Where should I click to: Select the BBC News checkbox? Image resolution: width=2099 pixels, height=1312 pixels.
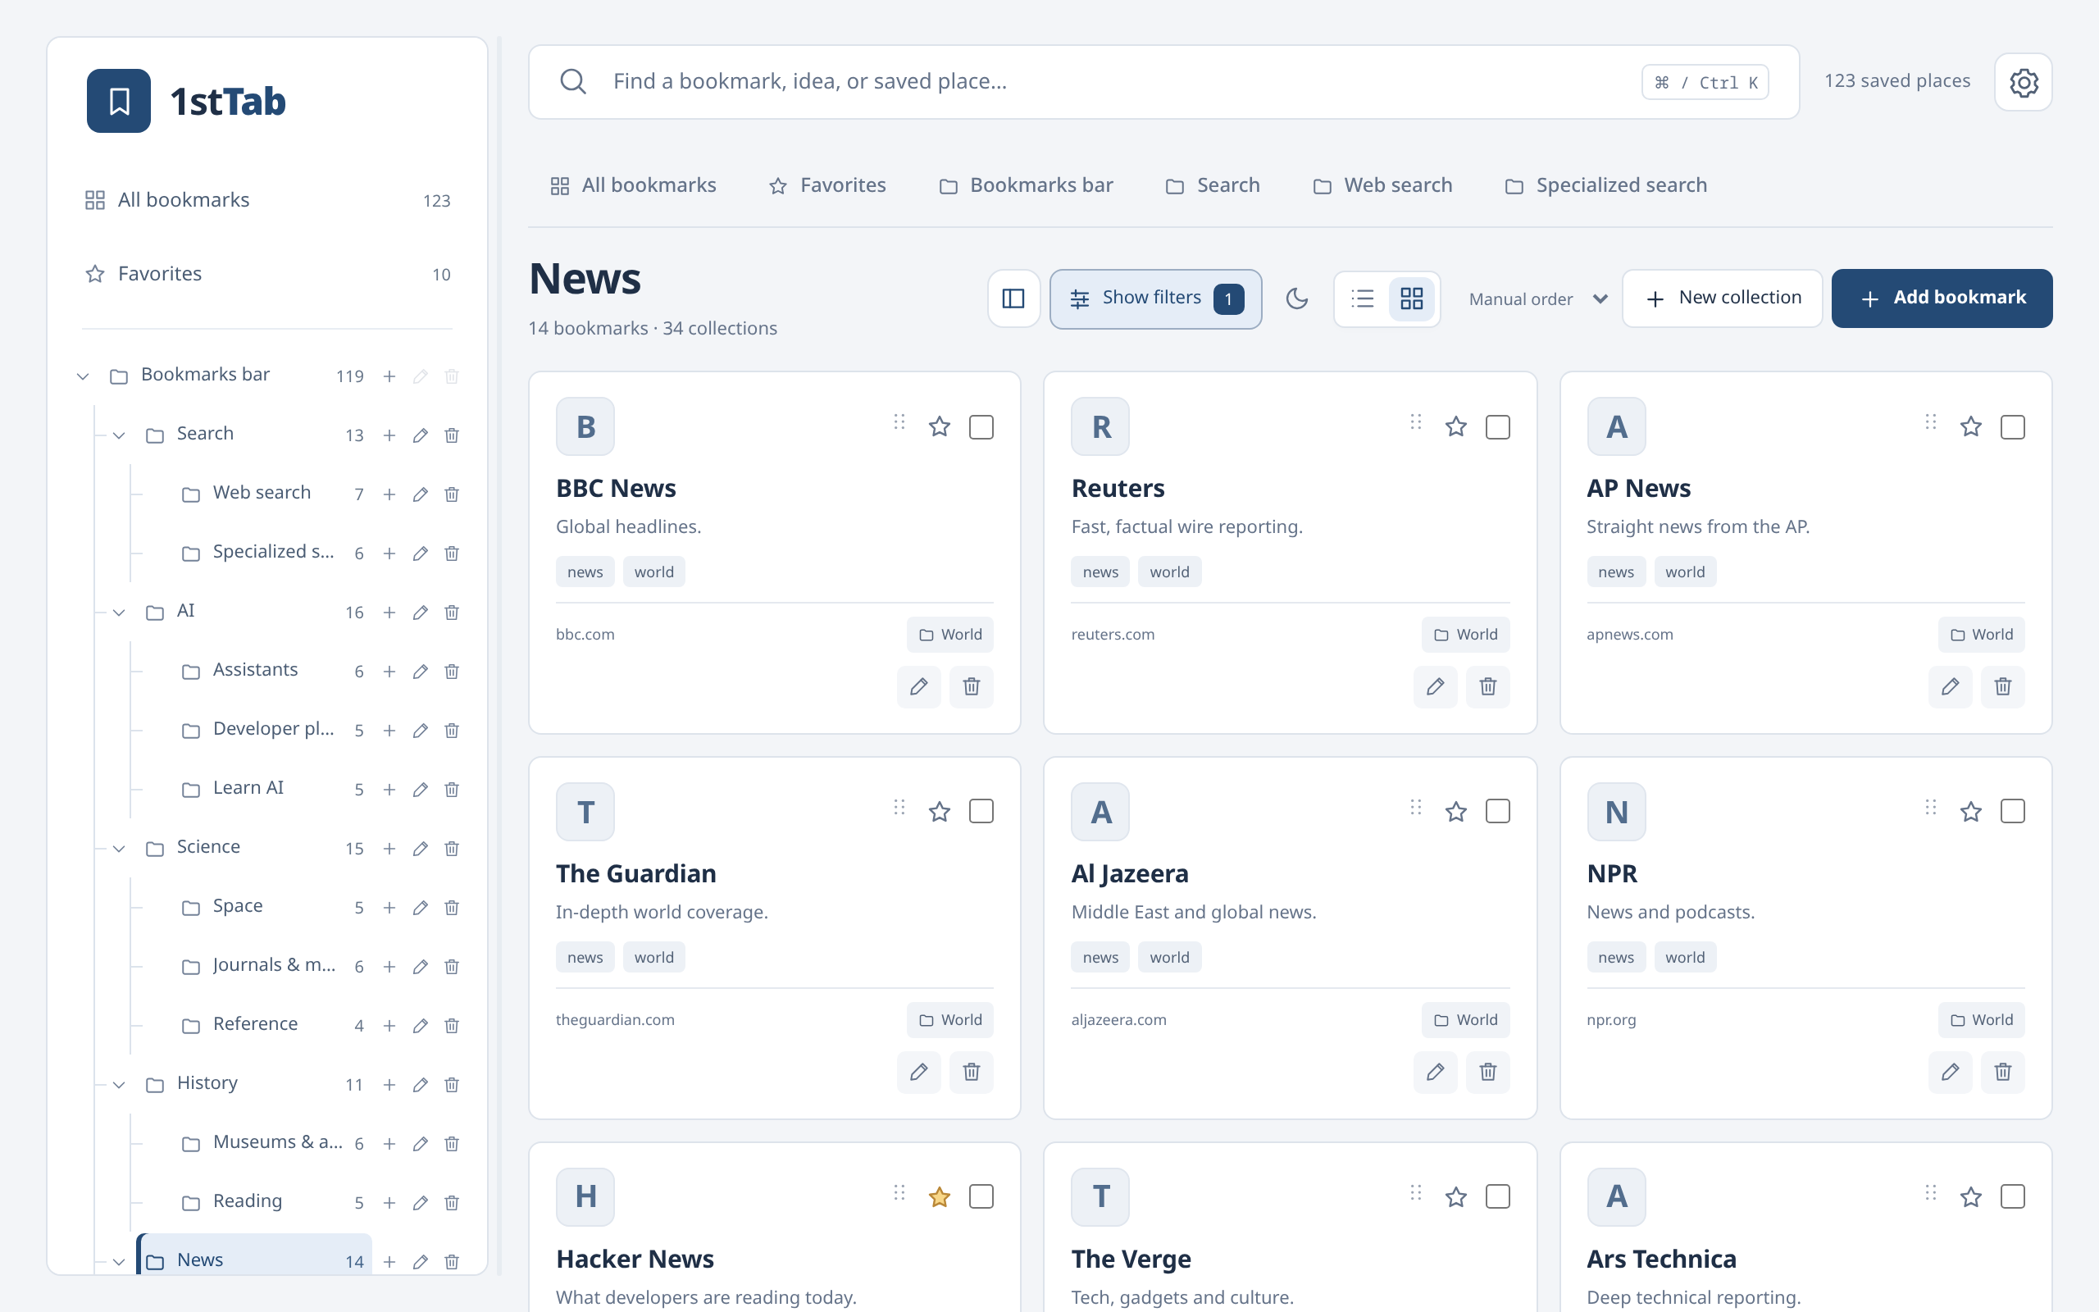pos(981,427)
